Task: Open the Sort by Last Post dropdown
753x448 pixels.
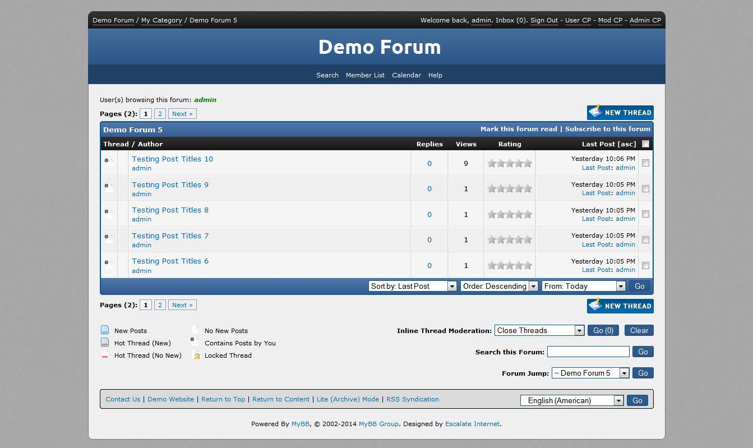Action: coord(413,286)
